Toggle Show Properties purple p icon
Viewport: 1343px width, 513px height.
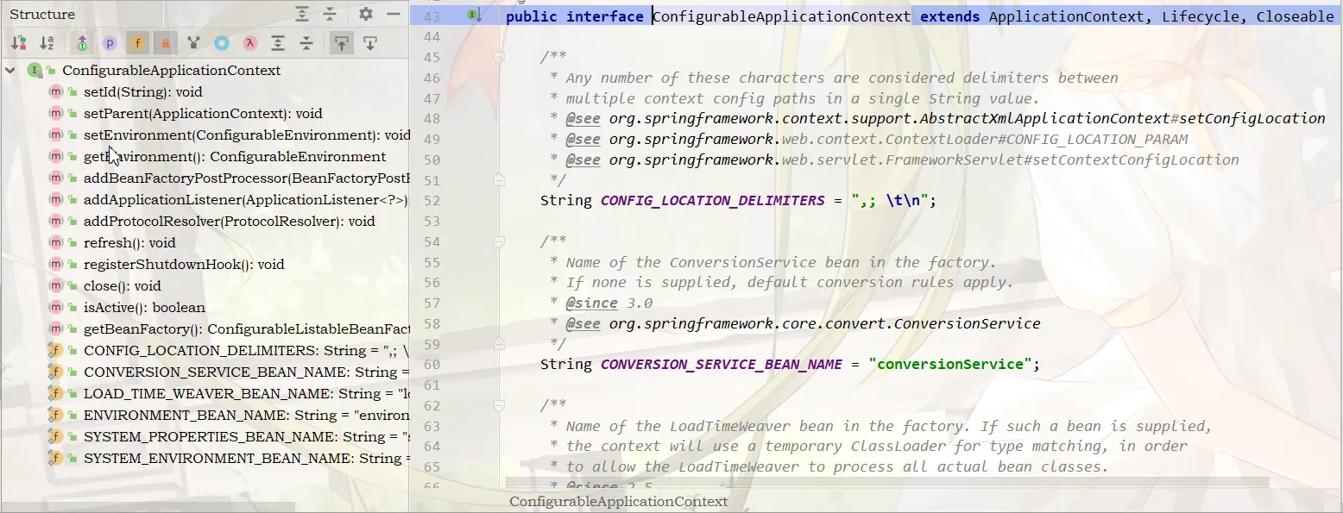110,43
